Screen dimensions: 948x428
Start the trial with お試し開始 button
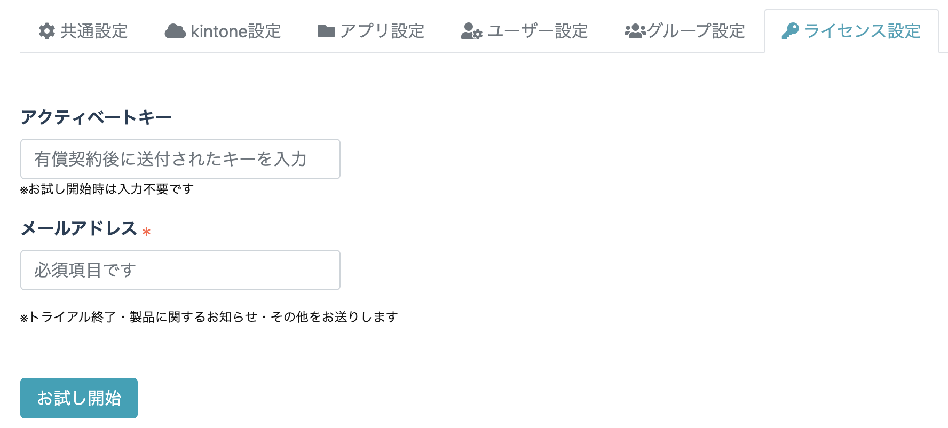[79, 398]
